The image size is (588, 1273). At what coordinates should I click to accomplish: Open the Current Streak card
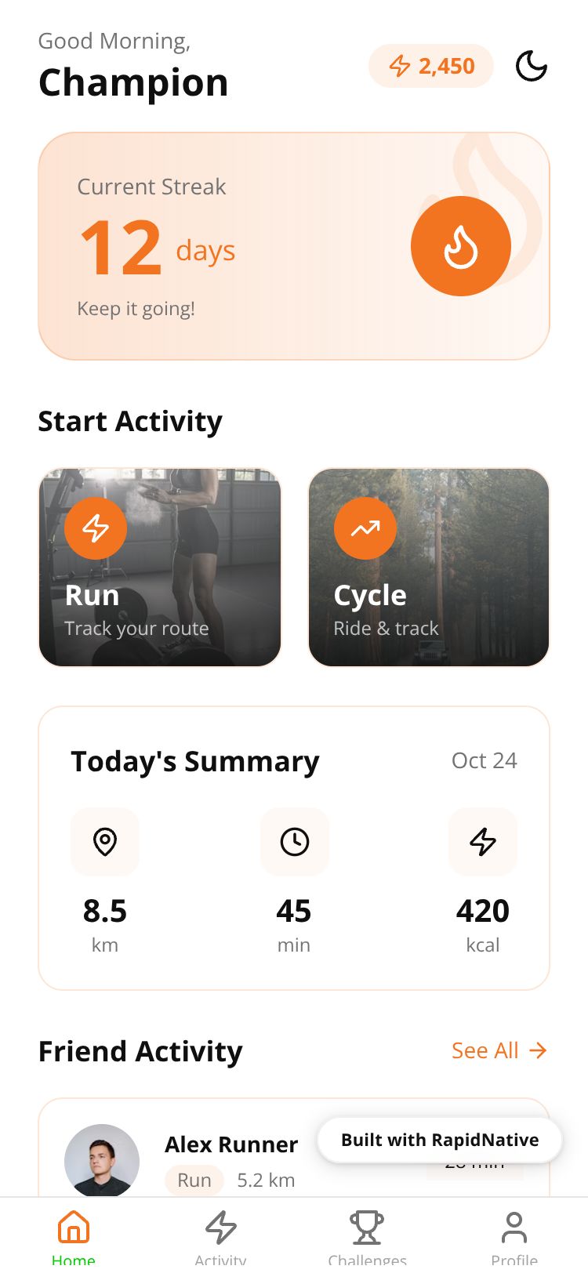(294, 246)
